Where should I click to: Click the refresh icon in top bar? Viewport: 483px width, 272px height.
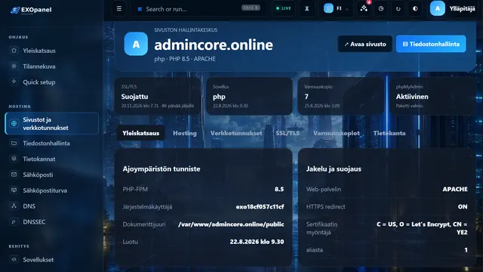398,8
